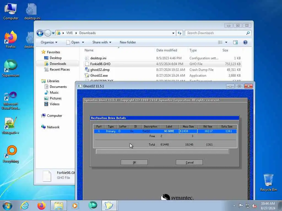The width and height of the screenshot is (282, 211).
Task: Refresh the Downloads folder view
Action: [x=180, y=33]
